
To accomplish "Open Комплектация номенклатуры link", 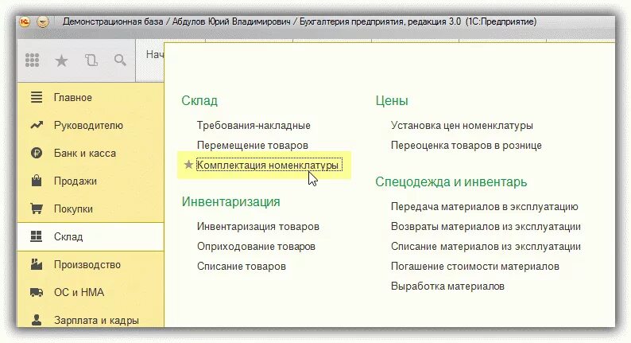I will 268,166.
